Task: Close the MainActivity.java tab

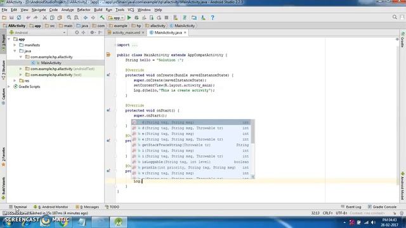Action: [x=185, y=32]
